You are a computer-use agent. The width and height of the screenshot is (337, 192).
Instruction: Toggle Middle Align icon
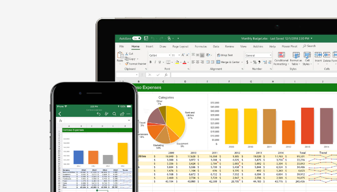[197, 55]
